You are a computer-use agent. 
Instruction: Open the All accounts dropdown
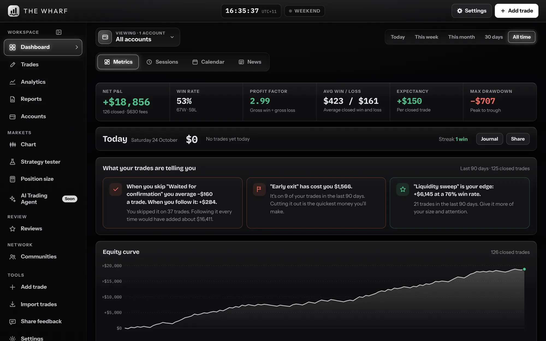(138, 37)
